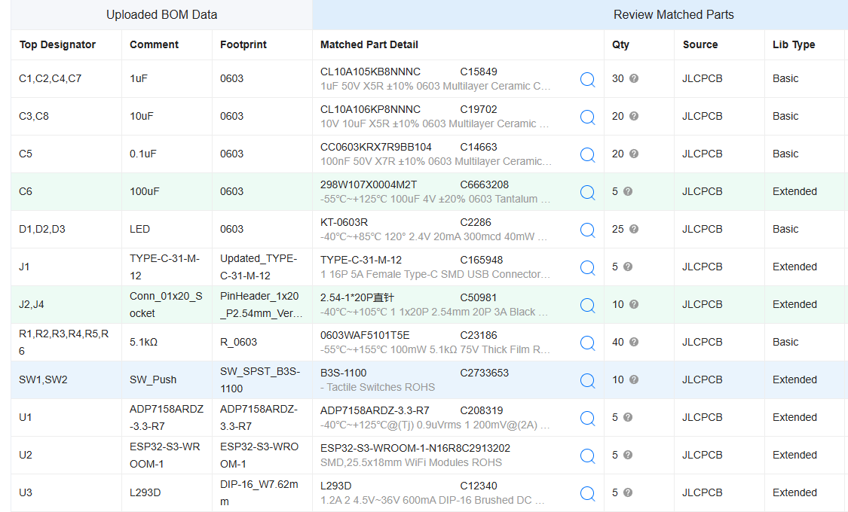Click part number C15849 link
848x512 pixels.
click(479, 72)
